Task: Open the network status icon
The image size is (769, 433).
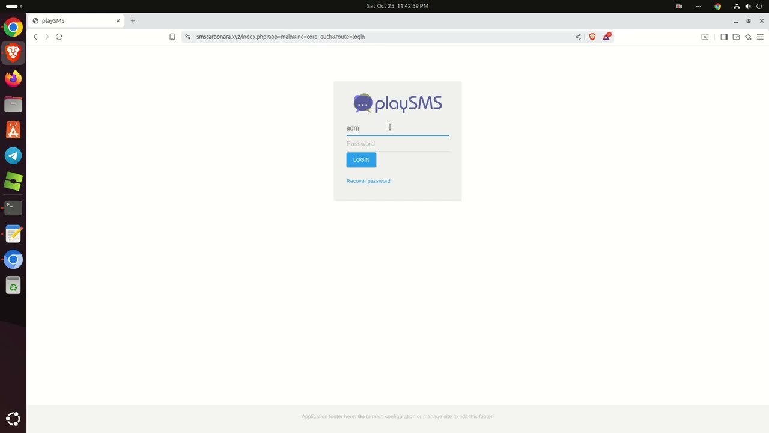Action: 737,6
